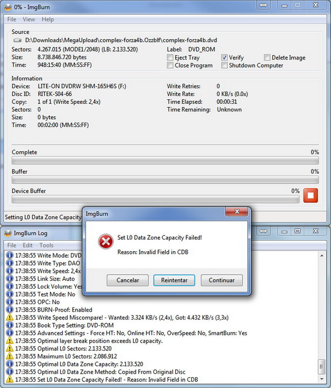Click the Cancelar button
331x388 pixels.
pos(128,280)
